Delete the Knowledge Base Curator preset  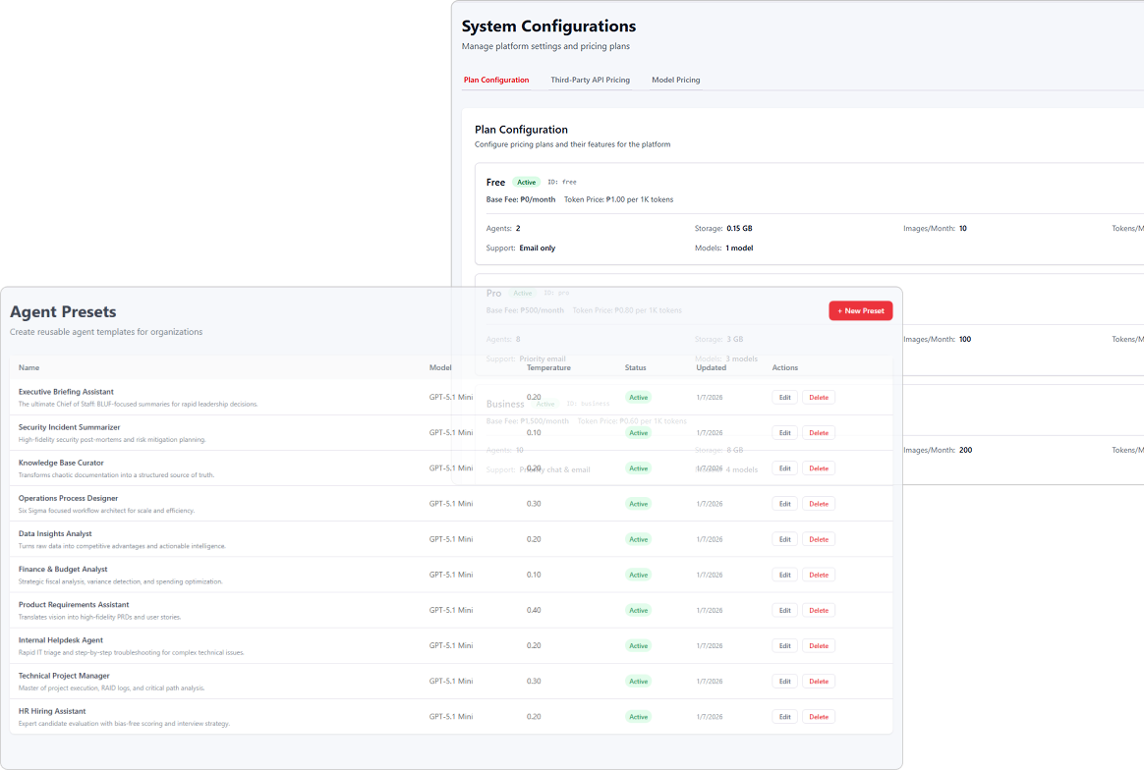click(x=819, y=468)
